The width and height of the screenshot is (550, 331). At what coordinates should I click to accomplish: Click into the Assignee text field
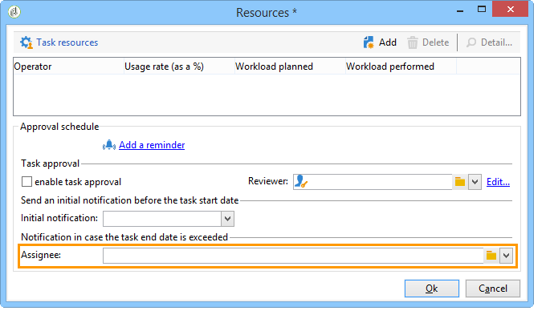pyautogui.click(x=293, y=256)
